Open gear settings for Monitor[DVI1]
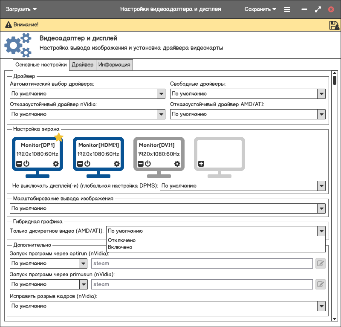 [x=177, y=164]
